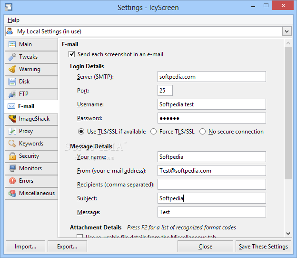
Task: Click the Import... button
Action: 25,247
